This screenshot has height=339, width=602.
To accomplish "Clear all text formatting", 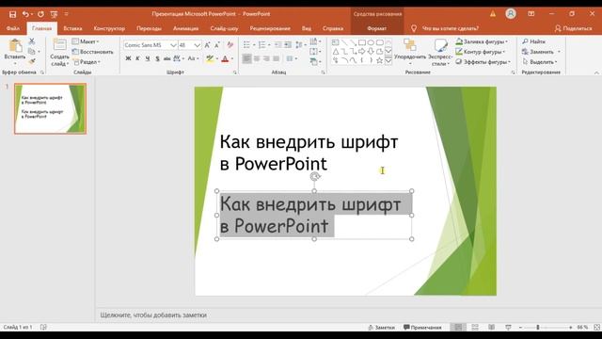I will 230,45.
